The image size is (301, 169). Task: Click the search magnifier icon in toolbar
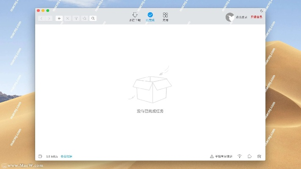(93, 18)
